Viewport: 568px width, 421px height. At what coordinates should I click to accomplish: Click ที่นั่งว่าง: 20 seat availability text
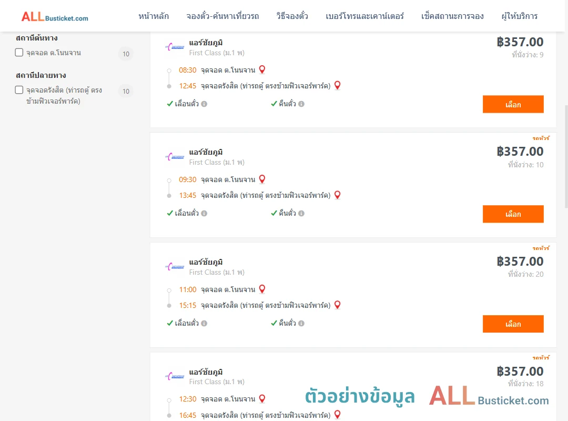click(525, 274)
